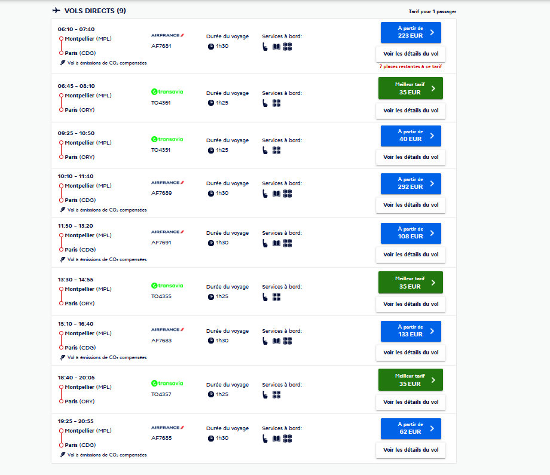Select the green 35 EUR fare at 13:30
This screenshot has height=475, width=550.
(410, 283)
